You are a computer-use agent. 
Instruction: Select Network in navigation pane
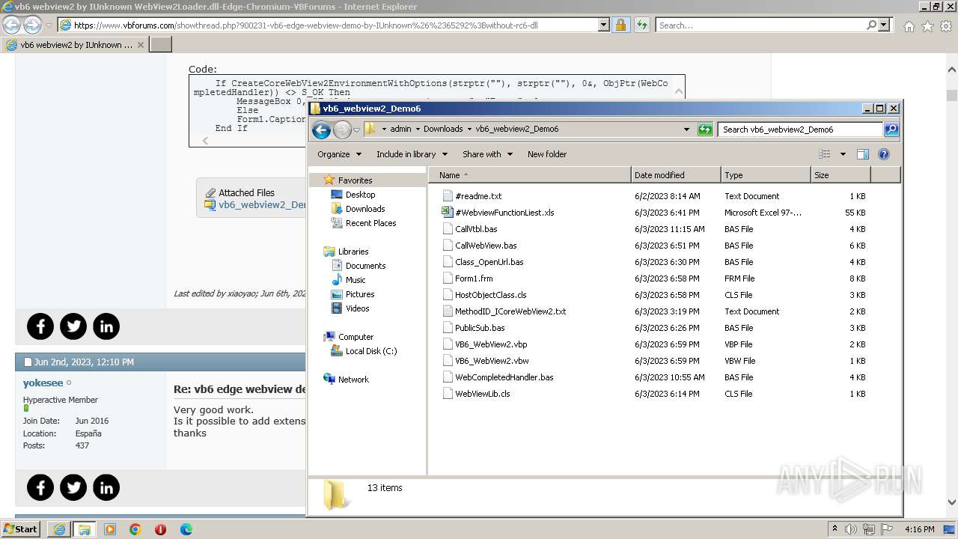pos(353,380)
